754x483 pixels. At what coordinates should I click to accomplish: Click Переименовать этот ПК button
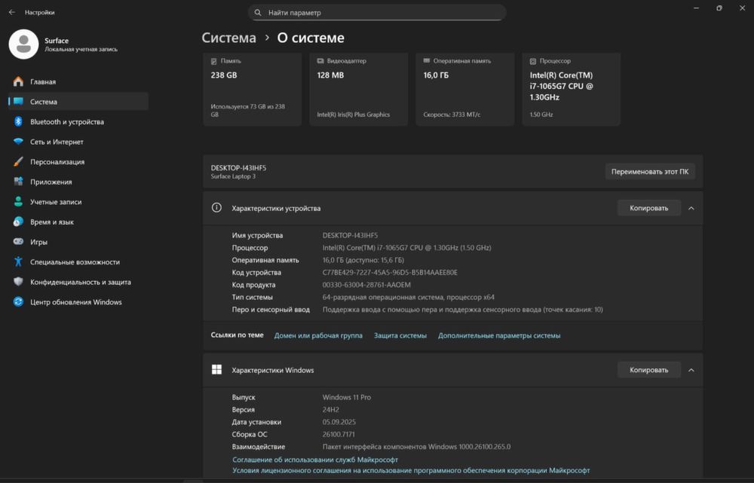coord(649,171)
